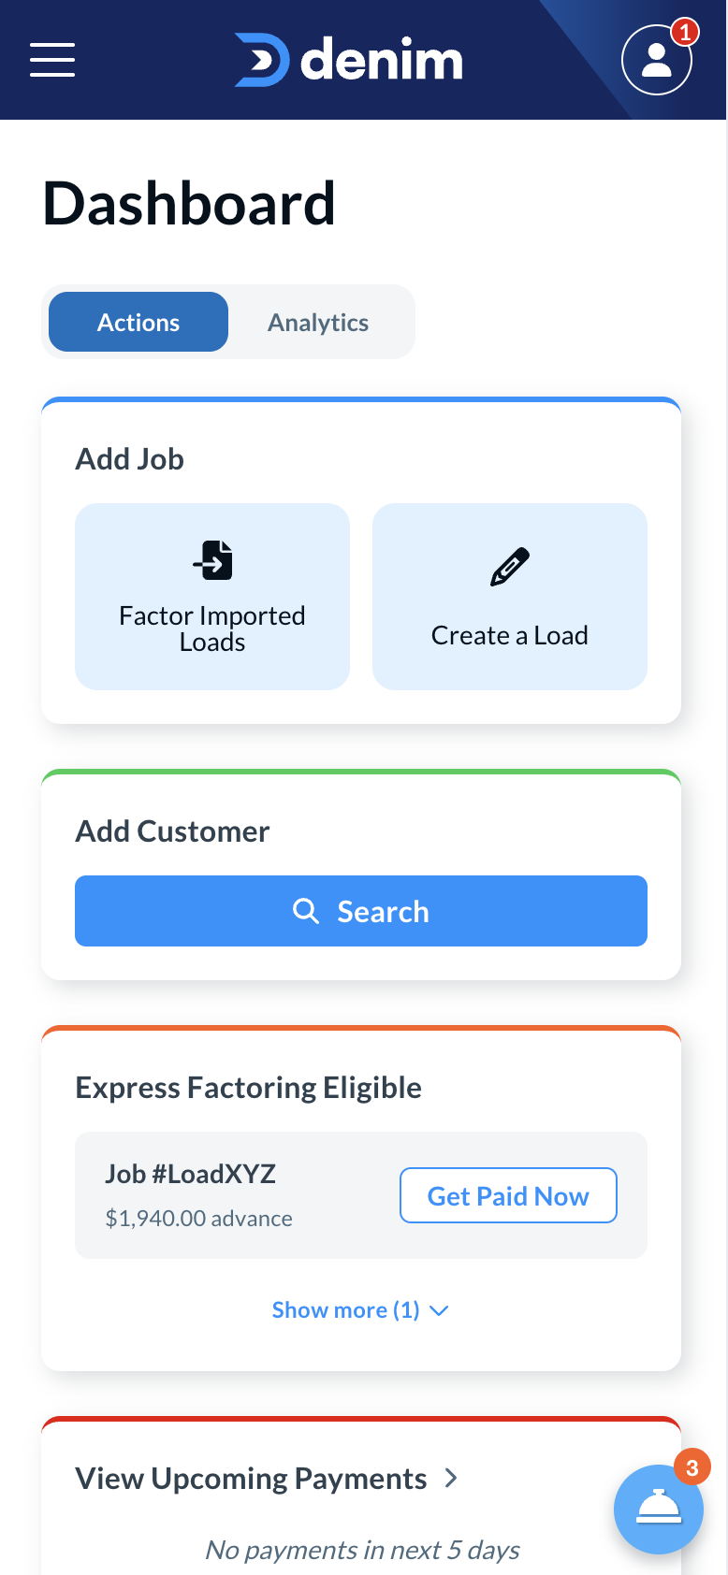
Task: Click the magnifying glass search icon
Action: 306,911
